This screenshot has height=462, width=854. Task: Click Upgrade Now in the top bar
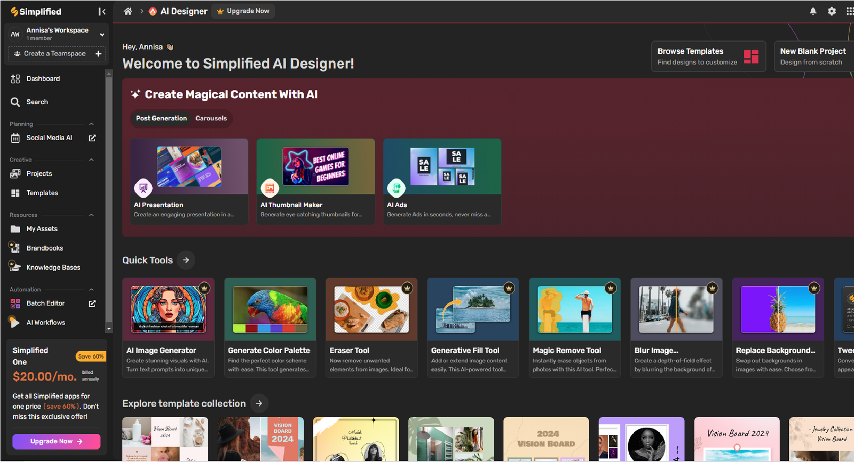pyautogui.click(x=243, y=11)
